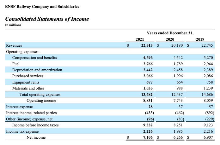Viewport: 220px width, 145px height.
Task: Select 2021 interest expense value 28
Action: 150,107
